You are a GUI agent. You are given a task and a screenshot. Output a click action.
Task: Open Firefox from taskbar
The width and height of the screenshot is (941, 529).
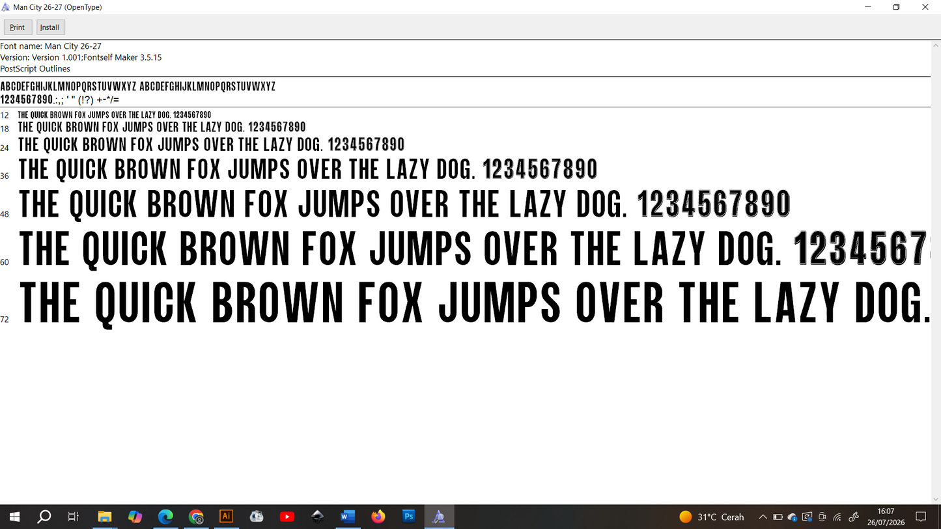[378, 517]
